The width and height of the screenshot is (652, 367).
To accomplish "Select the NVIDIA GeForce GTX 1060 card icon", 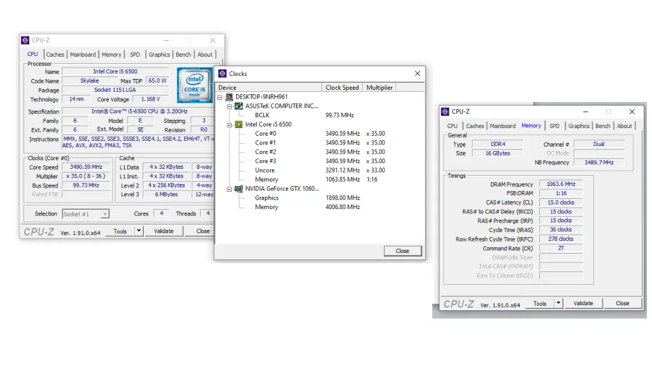I will pos(239,189).
